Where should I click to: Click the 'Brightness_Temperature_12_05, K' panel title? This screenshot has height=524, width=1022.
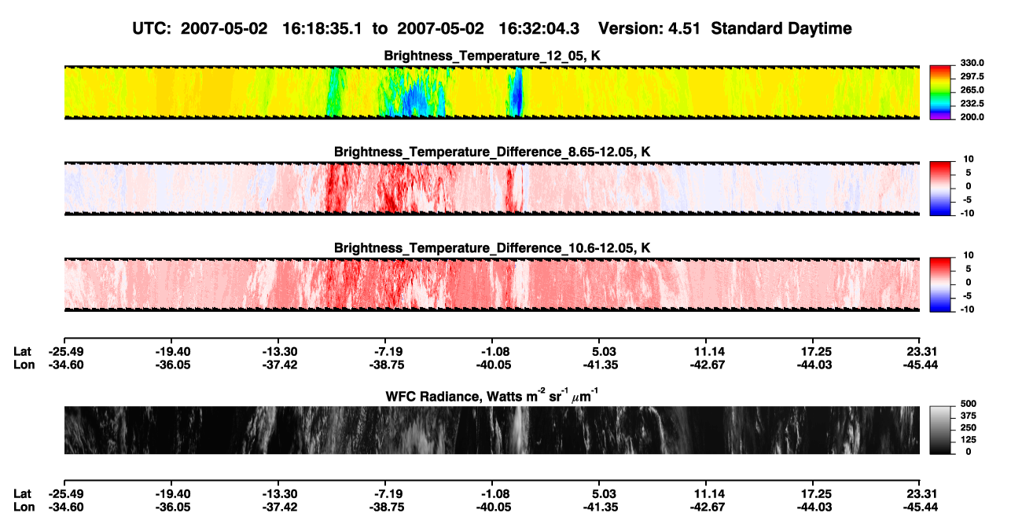click(x=493, y=56)
